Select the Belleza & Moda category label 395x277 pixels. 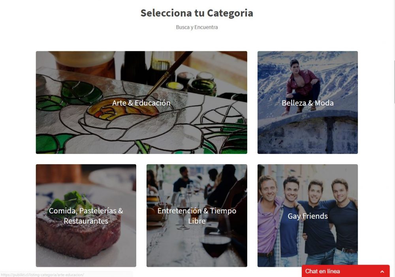308,103
